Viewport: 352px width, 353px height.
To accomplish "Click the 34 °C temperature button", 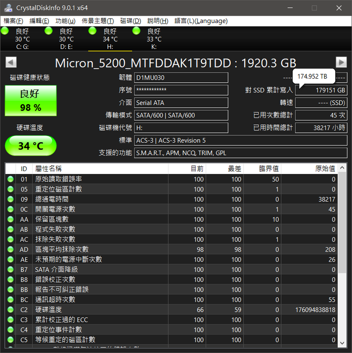I will (x=31, y=146).
